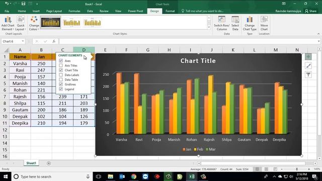The width and height of the screenshot is (322, 181).
Task: Click the zoom in plus button
Action: tap(309, 169)
